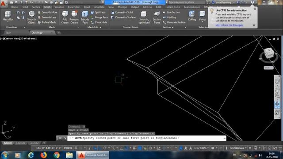
Task: Click the Live Section tool
Action: coord(172,12)
